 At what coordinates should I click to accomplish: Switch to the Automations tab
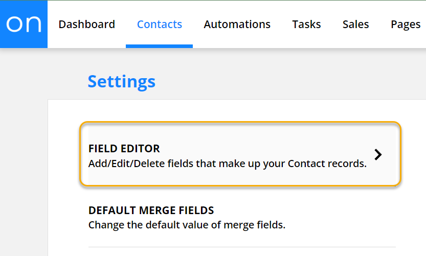tap(237, 25)
